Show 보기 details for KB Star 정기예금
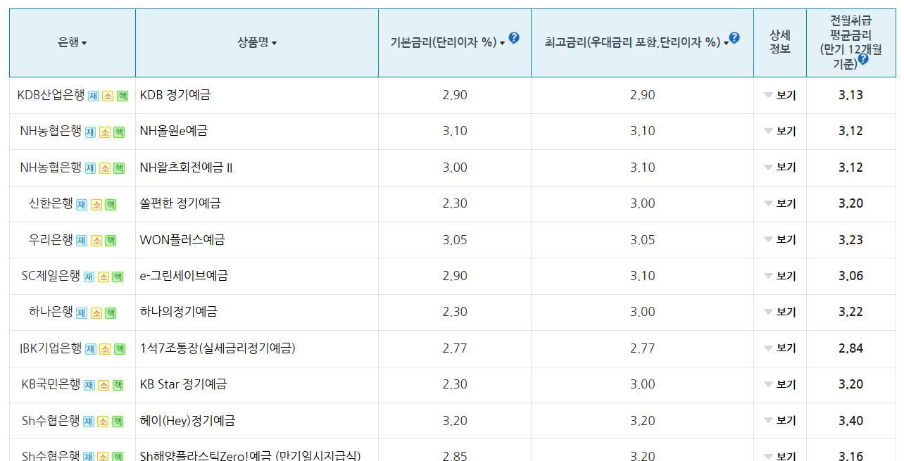The height and width of the screenshot is (461, 904). 780,385
